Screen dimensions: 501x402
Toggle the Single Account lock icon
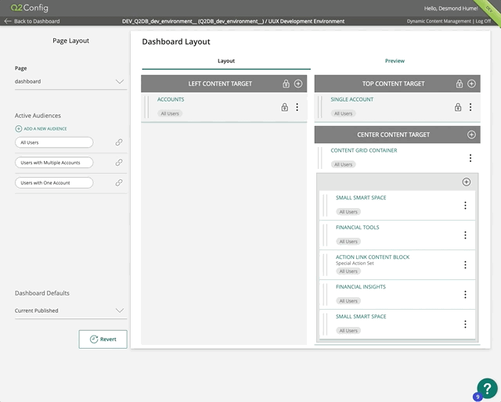click(x=458, y=107)
